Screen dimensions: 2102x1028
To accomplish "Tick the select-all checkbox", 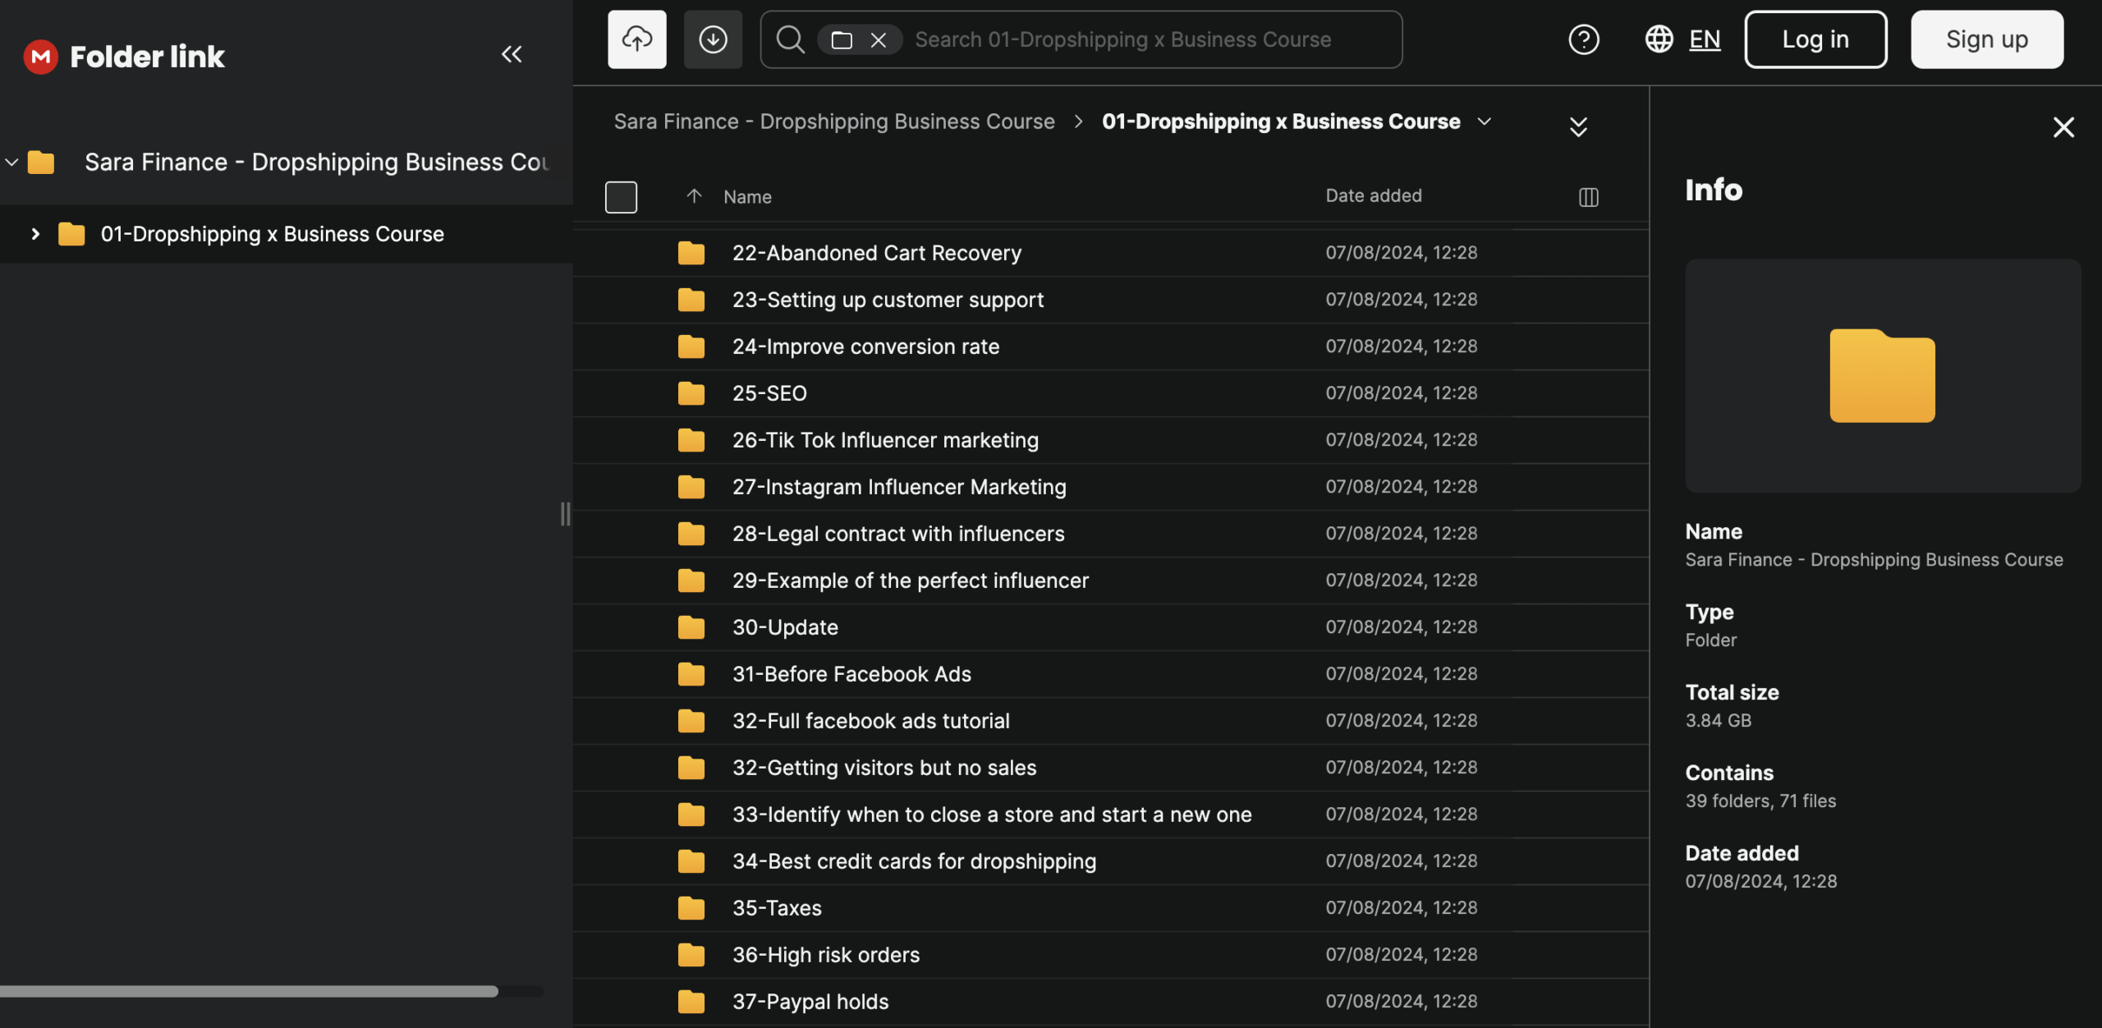I will 621,197.
